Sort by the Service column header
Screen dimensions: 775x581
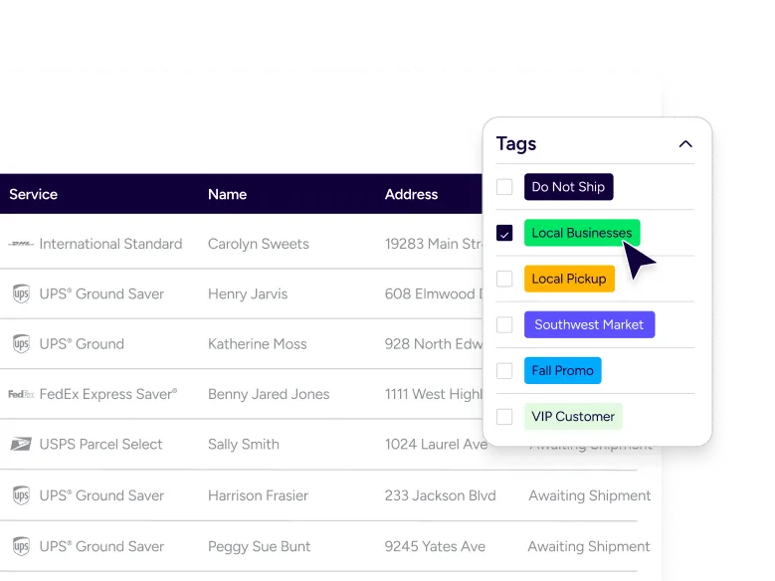tap(34, 195)
